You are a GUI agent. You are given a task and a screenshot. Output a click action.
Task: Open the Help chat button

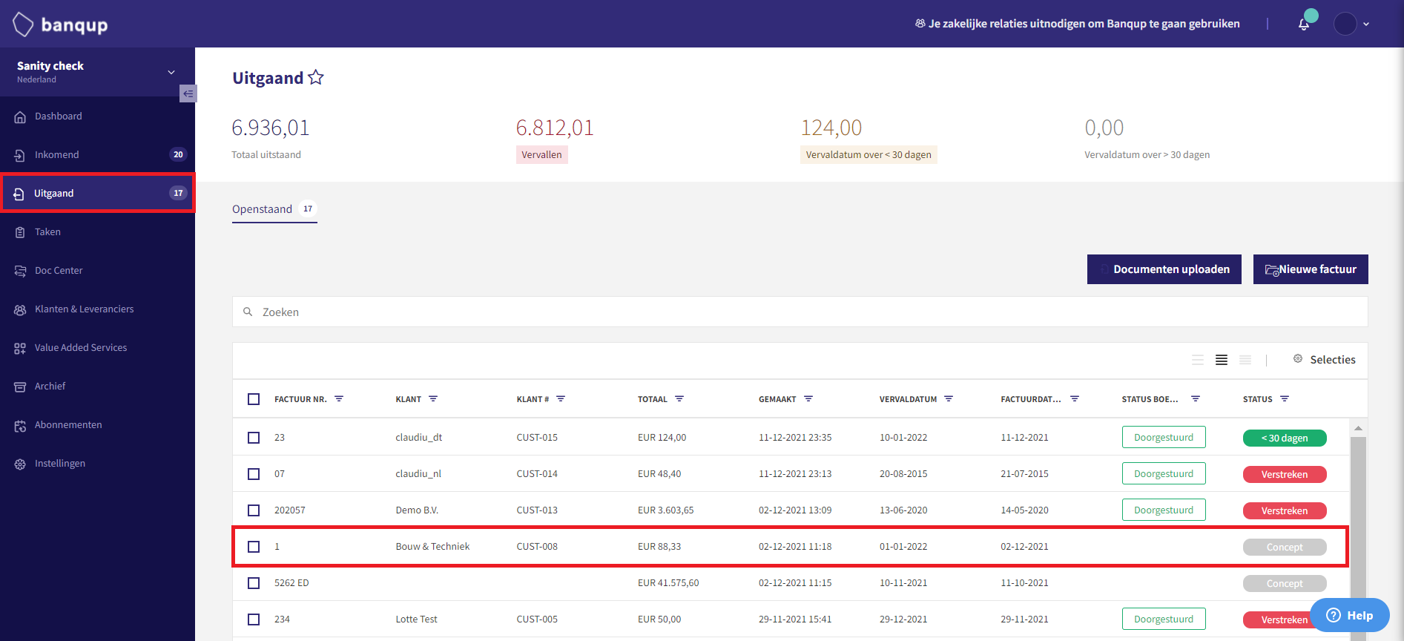pos(1350,615)
